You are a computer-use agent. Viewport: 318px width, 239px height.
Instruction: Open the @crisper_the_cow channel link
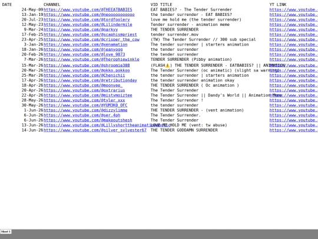point(91,40)
